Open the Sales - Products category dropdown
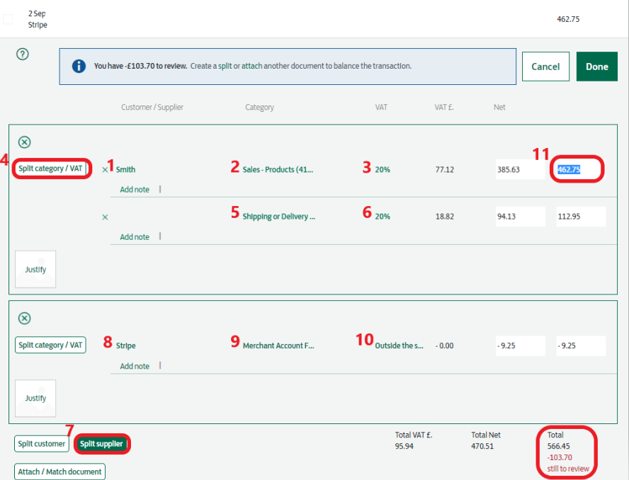The image size is (629, 480). (x=278, y=170)
